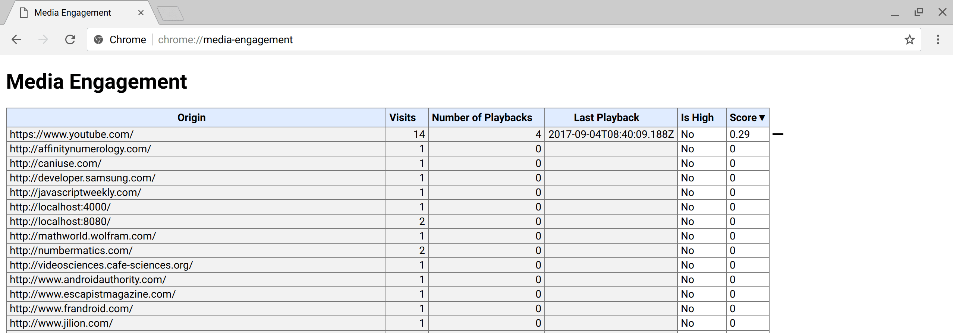Close the Media Engagement tab
This screenshot has width=953, height=333.
coord(141,13)
